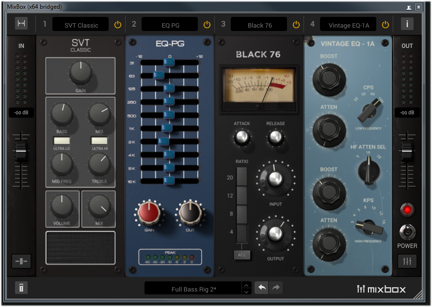Click the HF ATTEN SEL selector knob
432x307 pixels.
368,171
